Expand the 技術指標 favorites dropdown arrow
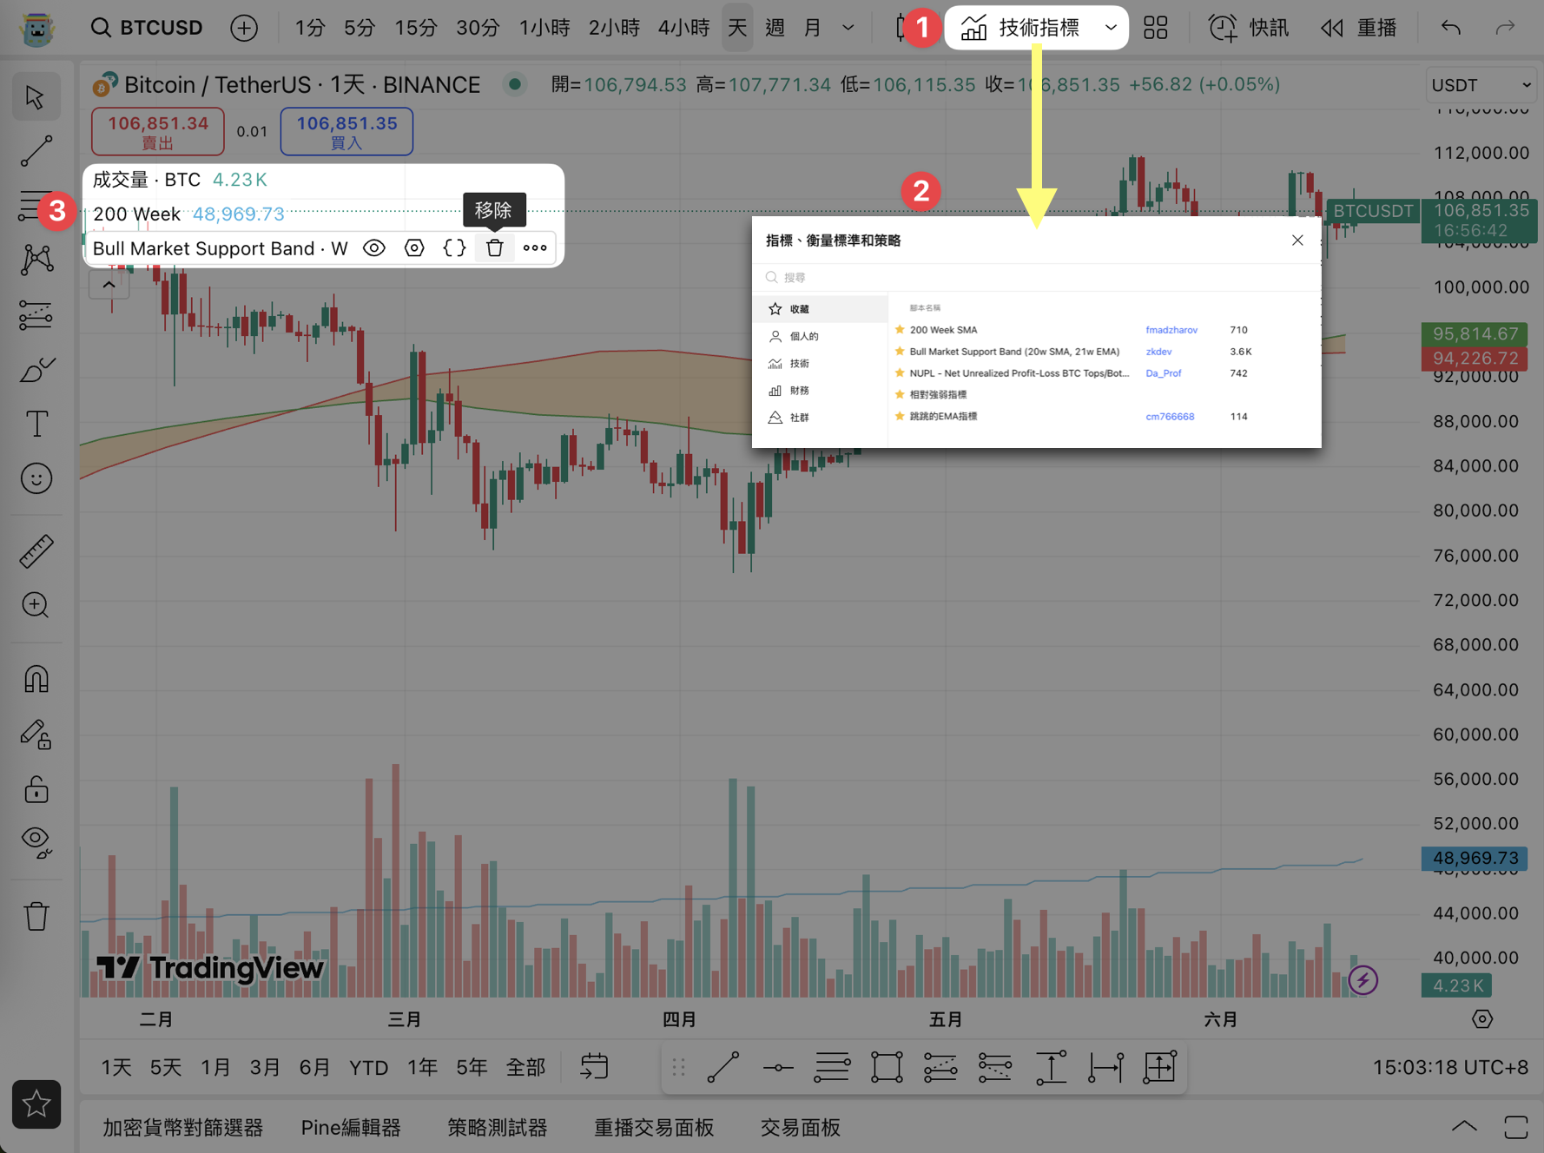The width and height of the screenshot is (1544, 1153). [x=1111, y=28]
